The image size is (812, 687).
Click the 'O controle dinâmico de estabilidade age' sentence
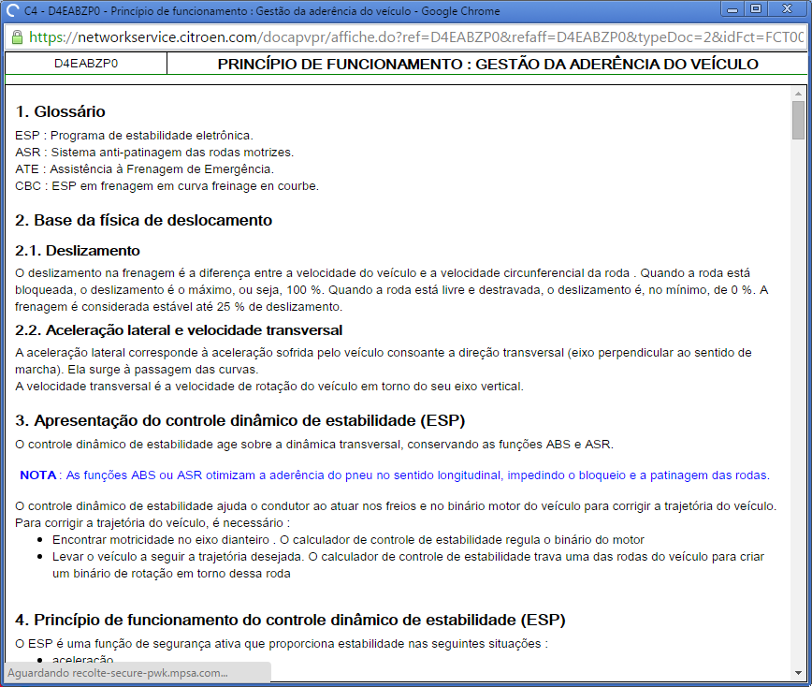(314, 445)
